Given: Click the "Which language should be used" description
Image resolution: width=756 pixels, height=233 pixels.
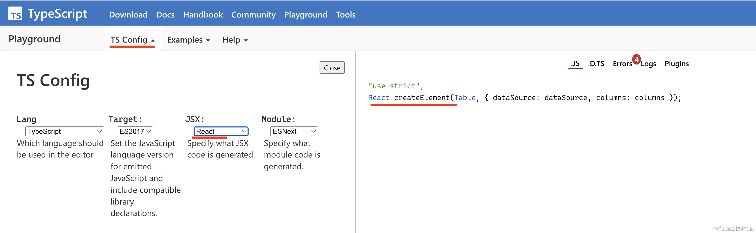Looking at the screenshot, I should pyautogui.click(x=60, y=149).
